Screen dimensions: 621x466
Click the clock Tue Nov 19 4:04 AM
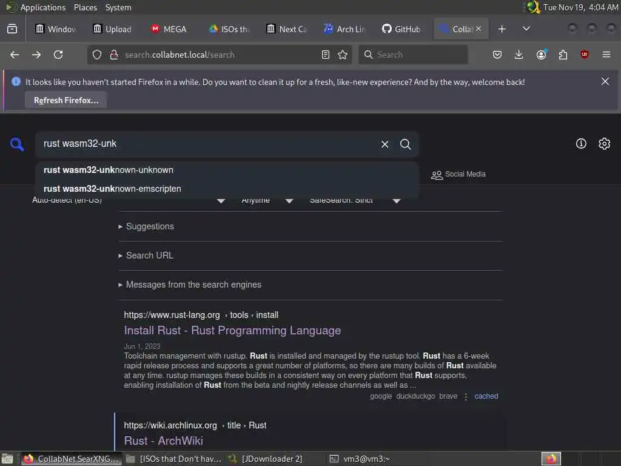point(580,7)
